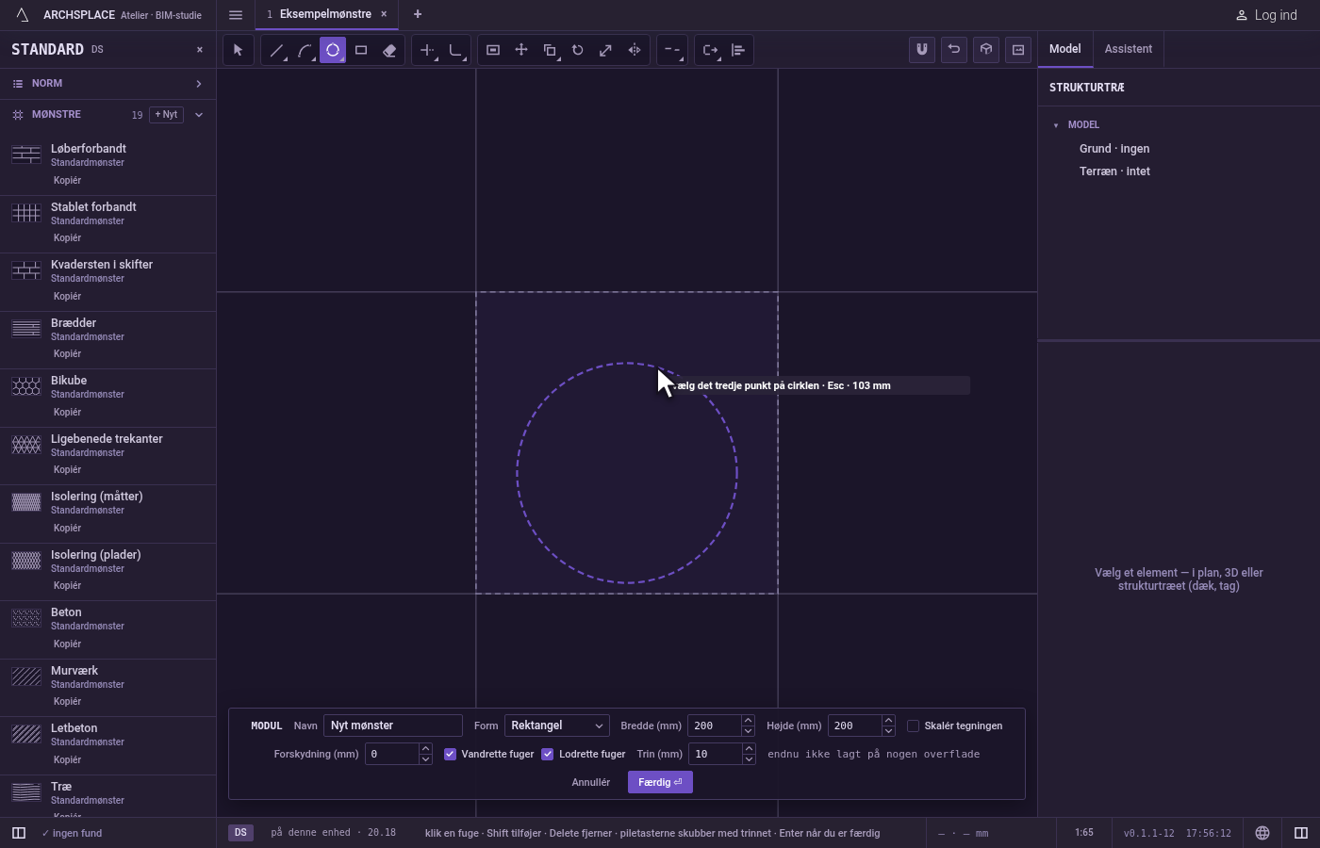Select the Circle drawing tool
This screenshot has width=1320, height=848.
pyautogui.click(x=333, y=50)
